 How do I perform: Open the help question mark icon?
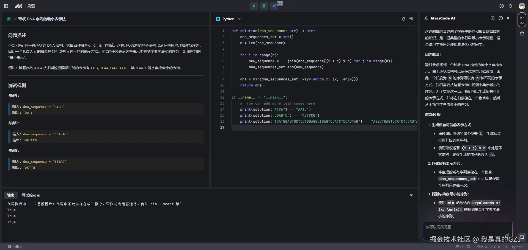click(x=502, y=6)
